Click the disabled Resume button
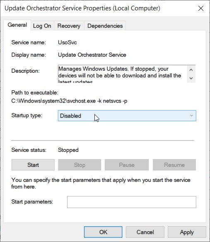Image resolution: width=210 pixels, height=242 pixels. (174, 165)
